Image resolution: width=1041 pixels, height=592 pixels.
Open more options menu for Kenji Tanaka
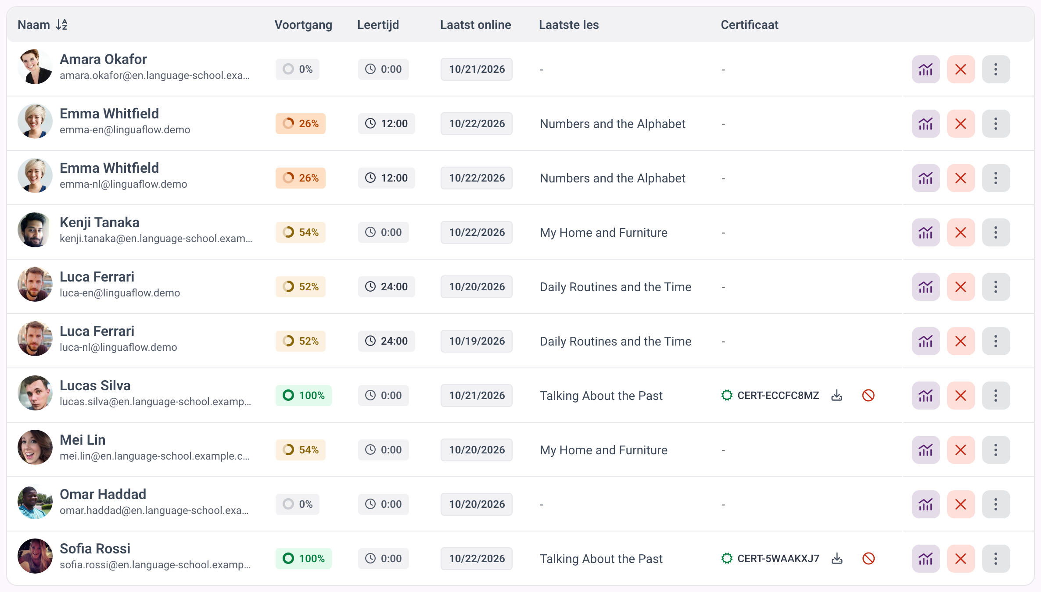(996, 232)
